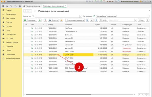Click the info icon beside the user name
Viewport: 152px width, 97px height.
pyautogui.click(x=141, y=1)
